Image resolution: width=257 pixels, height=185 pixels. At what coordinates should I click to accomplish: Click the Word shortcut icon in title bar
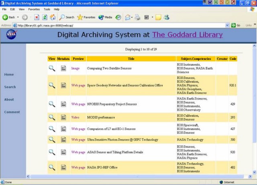[x=210, y=2]
